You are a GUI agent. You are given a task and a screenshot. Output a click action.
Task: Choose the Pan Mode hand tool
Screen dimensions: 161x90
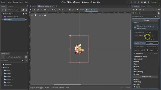52,10
